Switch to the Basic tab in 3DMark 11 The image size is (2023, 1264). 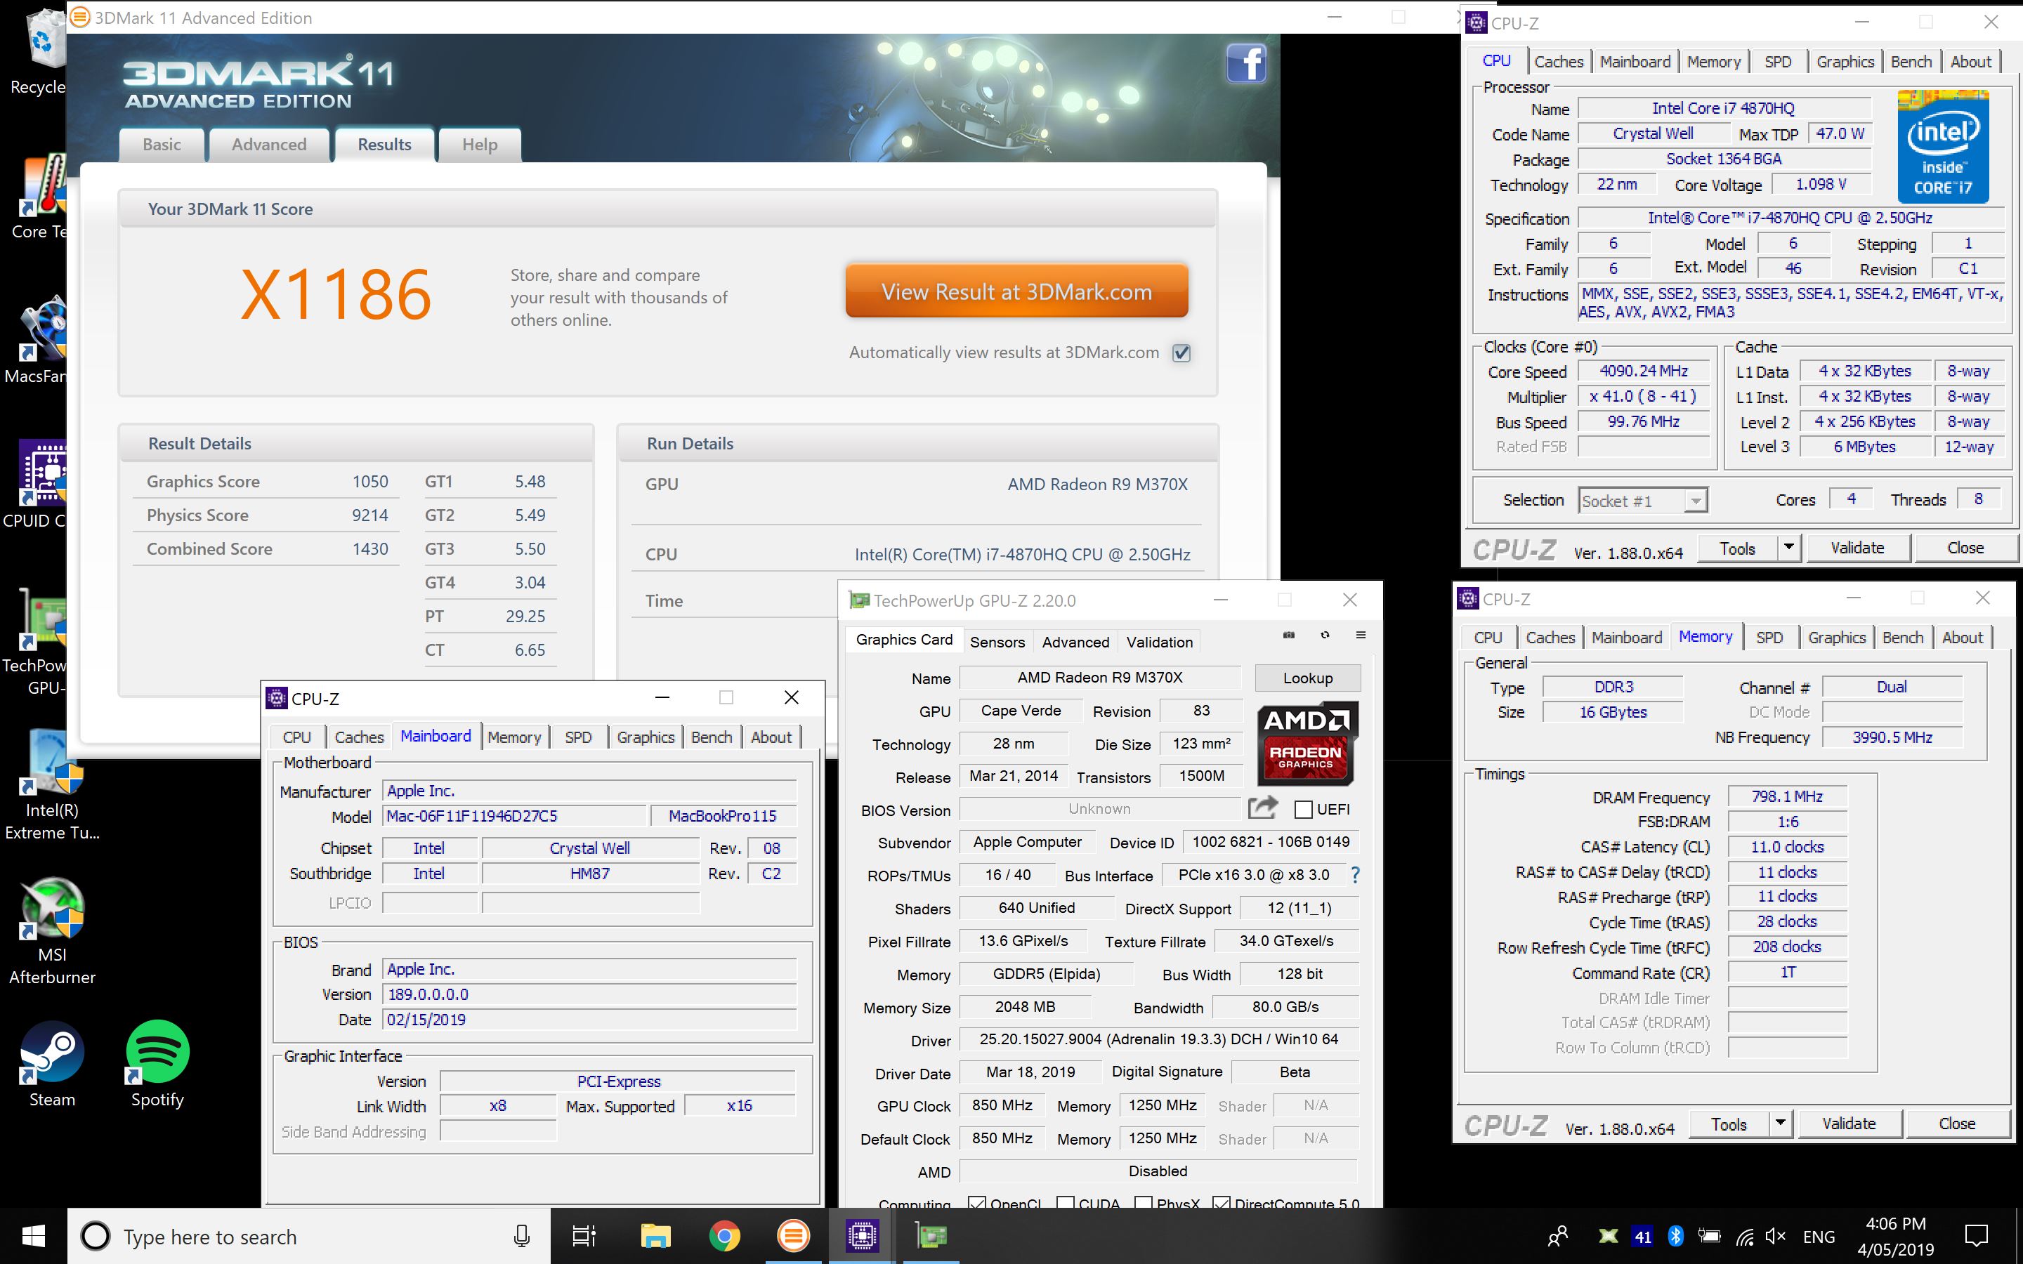(162, 145)
